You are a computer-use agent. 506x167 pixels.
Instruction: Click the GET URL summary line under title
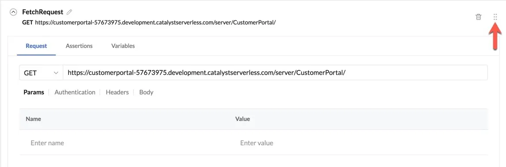coord(149,23)
